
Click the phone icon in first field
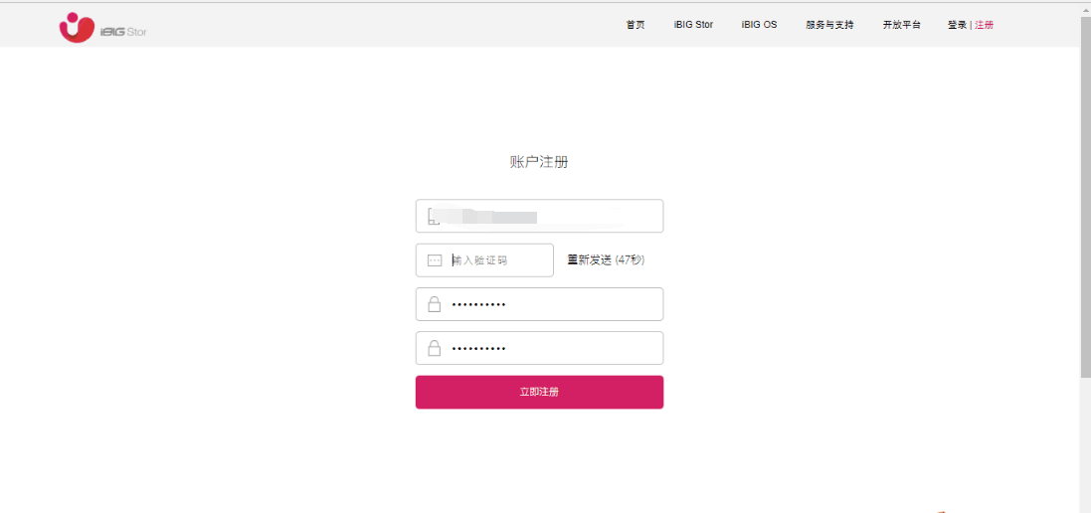[434, 216]
